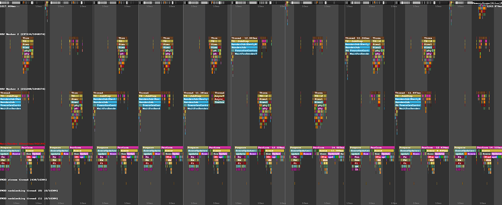This screenshot has height=205, width=502.
Task: Click the Thread 11.897ms block in Worker 3
Action: (x=408, y=92)
